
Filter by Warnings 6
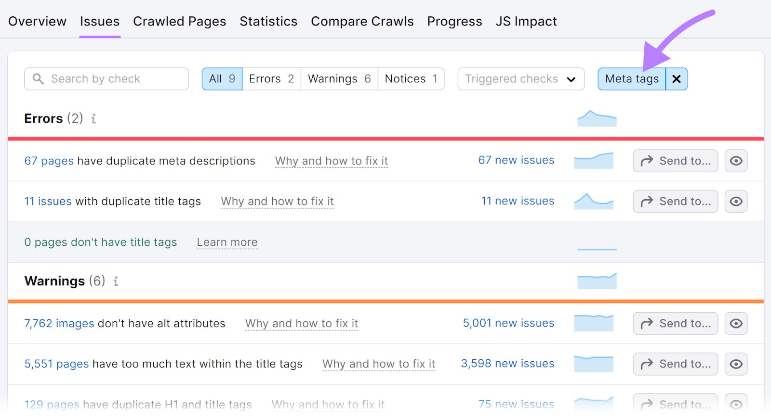click(339, 79)
